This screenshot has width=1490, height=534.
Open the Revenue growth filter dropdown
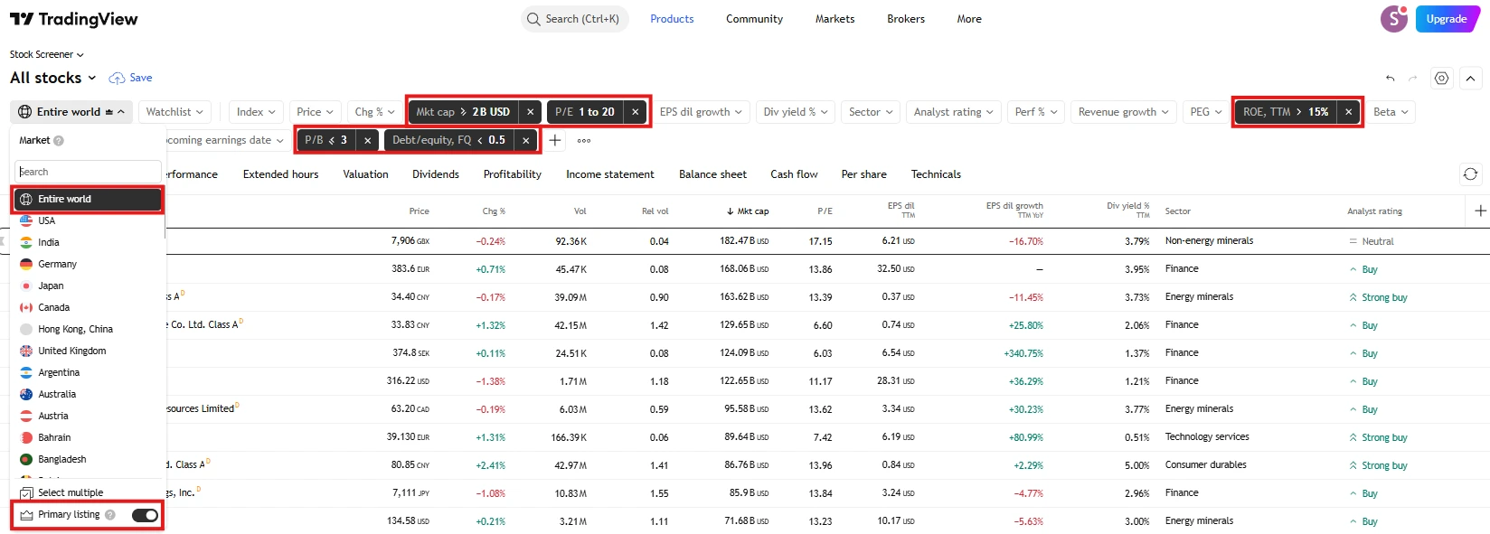[x=1124, y=112]
